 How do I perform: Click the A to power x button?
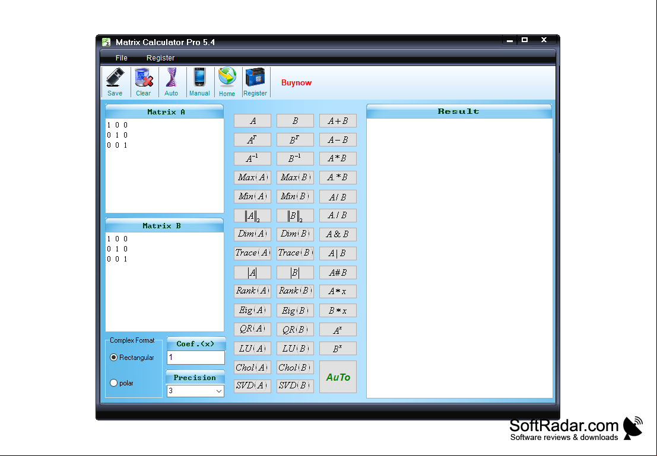(x=338, y=329)
